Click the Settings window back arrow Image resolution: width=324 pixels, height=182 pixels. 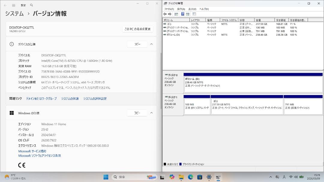(5, 5)
